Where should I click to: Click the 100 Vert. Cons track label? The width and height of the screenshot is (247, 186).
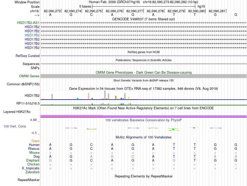[15, 126]
